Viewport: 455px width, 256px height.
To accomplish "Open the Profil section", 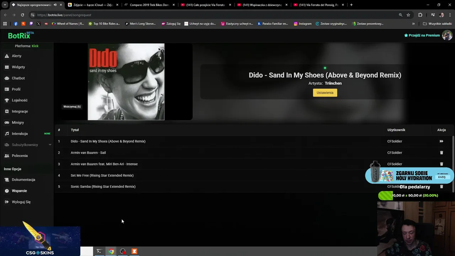I will coord(16,89).
